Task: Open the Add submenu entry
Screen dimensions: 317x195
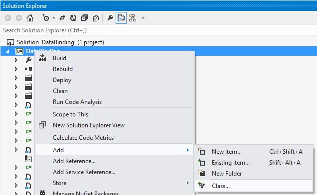Action: pyautogui.click(x=115, y=150)
